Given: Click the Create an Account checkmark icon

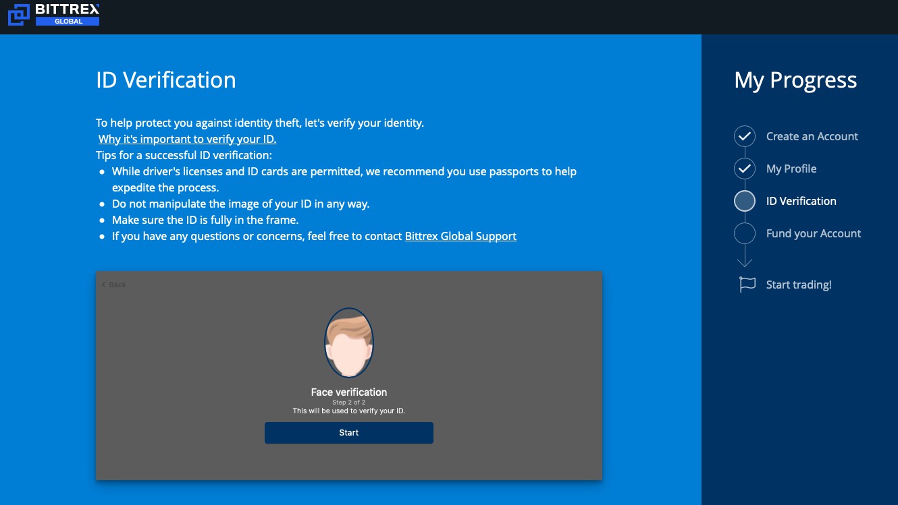Looking at the screenshot, I should pos(745,136).
